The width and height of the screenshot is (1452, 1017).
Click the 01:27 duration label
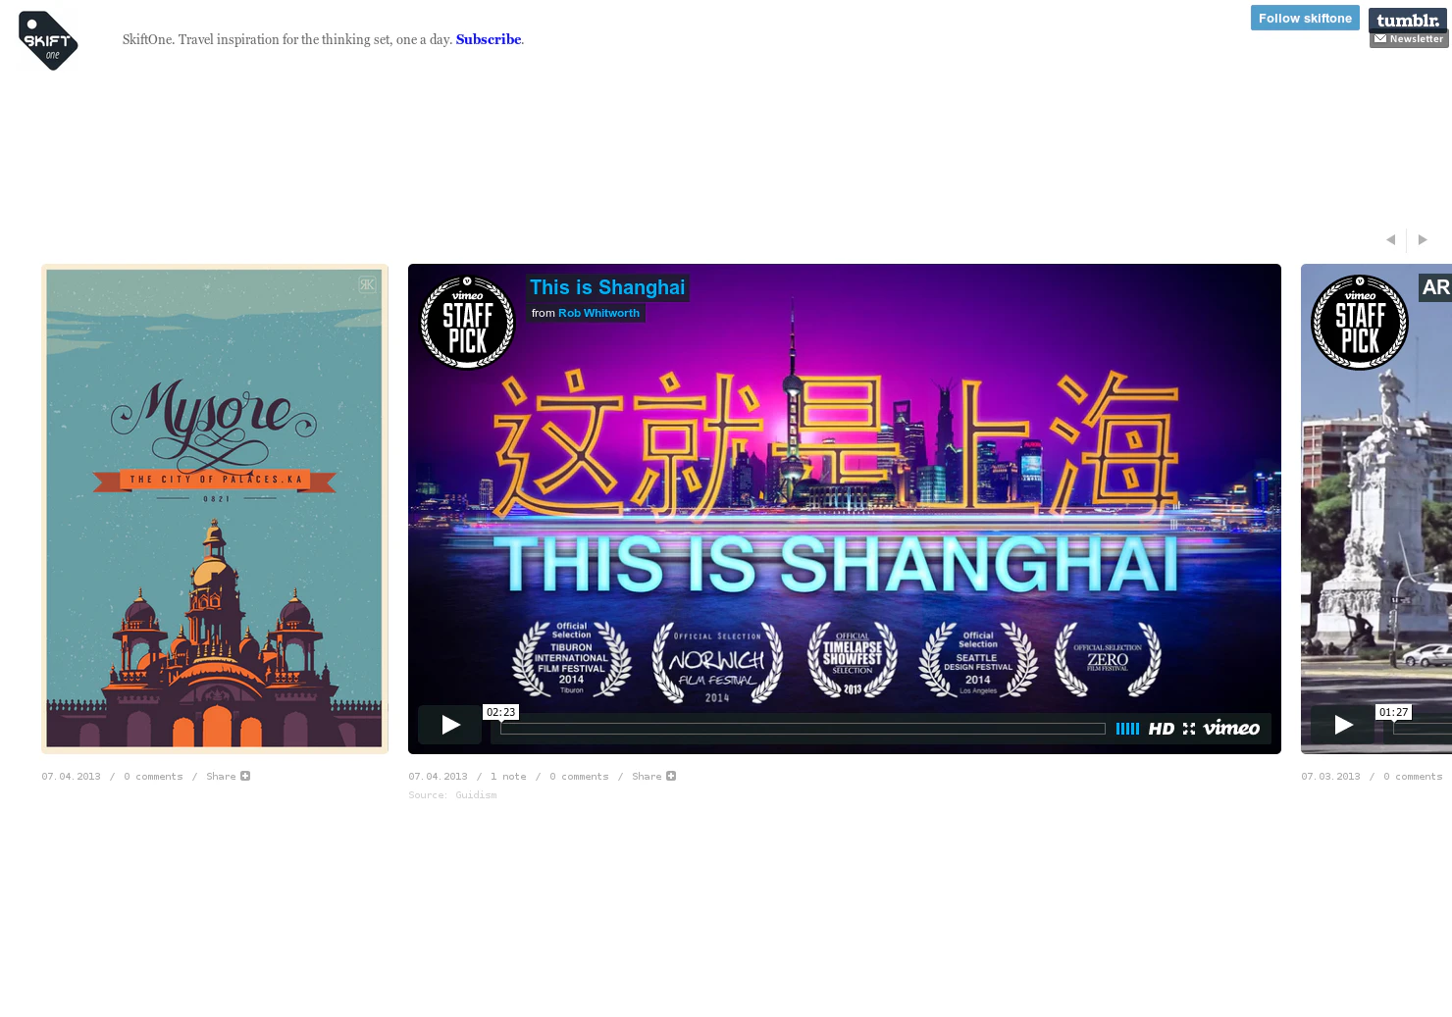click(1393, 712)
